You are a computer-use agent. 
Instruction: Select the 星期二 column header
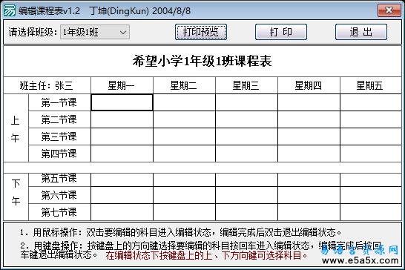(184, 85)
